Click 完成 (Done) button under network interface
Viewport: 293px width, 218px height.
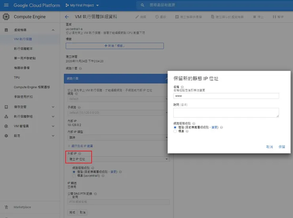(72, 212)
